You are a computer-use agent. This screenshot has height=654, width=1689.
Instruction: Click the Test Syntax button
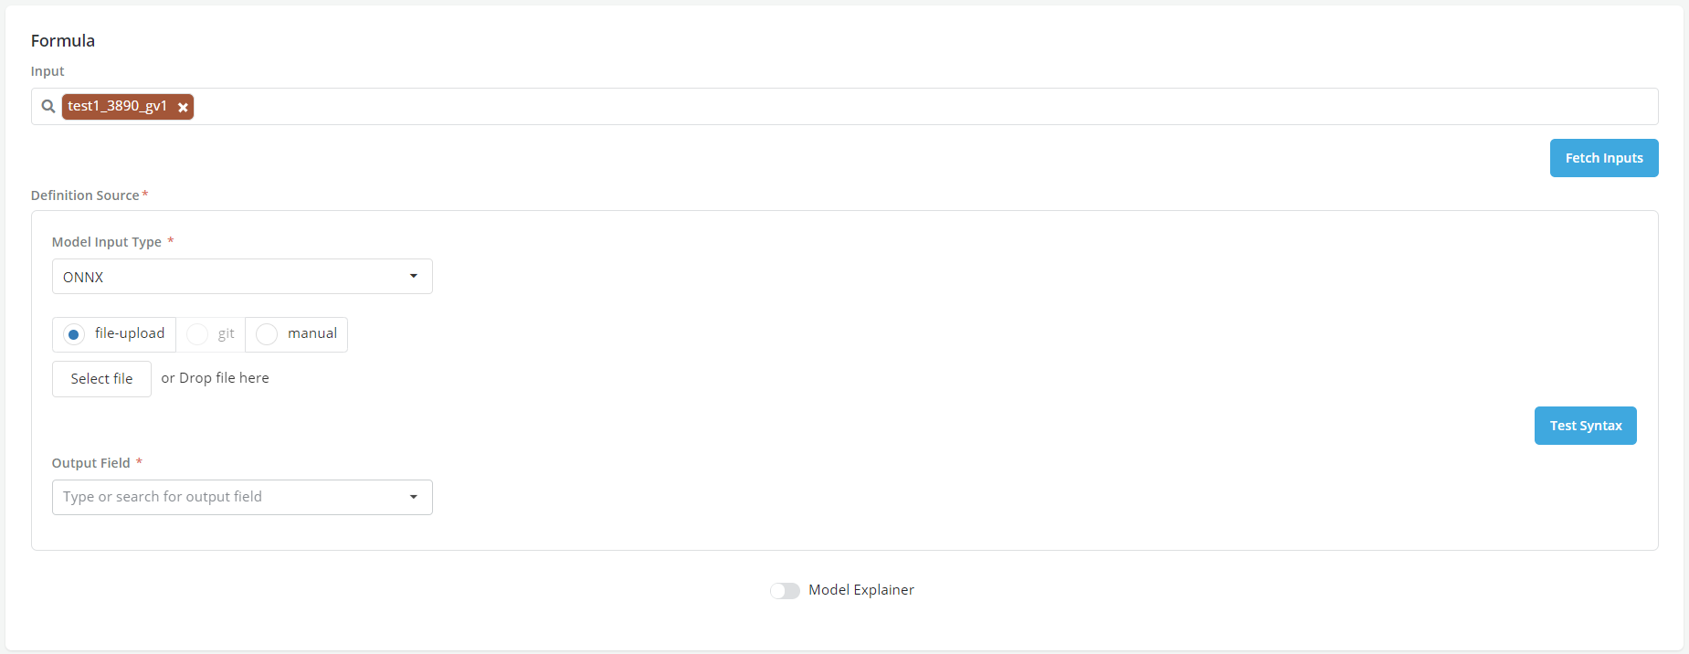point(1585,426)
